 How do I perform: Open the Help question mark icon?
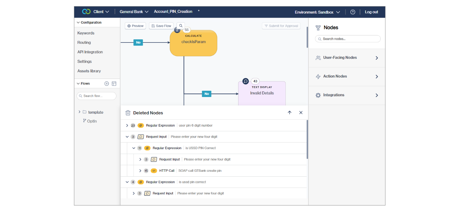[353, 12]
